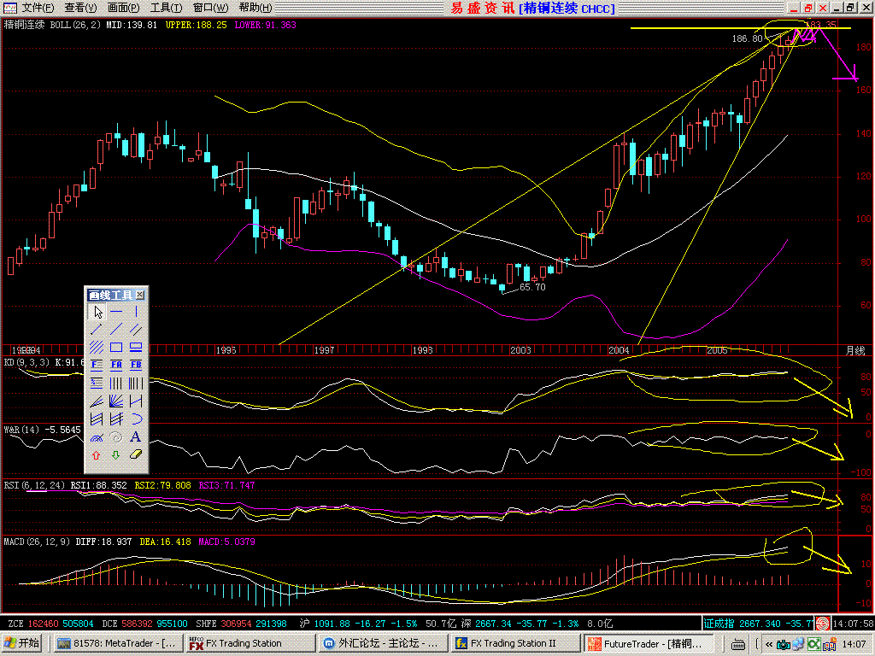
Task: Open the 窗口(W) menu
Action: coord(210,8)
